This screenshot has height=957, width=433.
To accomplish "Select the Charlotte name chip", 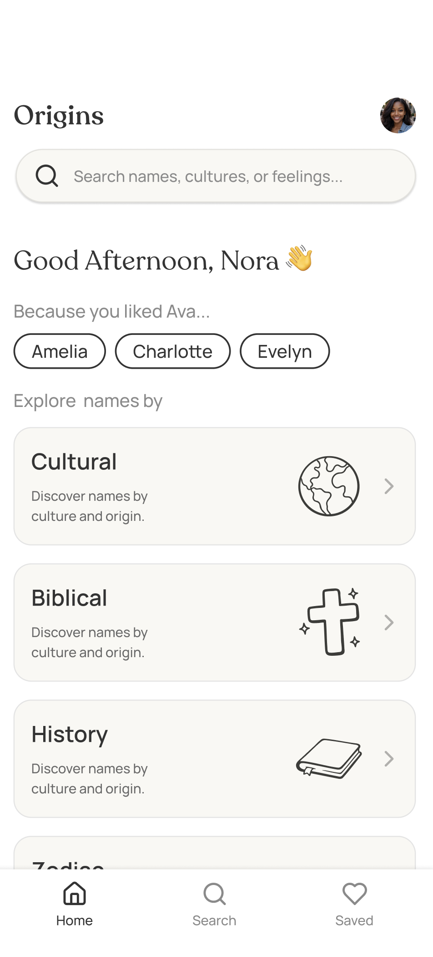I will tap(173, 351).
